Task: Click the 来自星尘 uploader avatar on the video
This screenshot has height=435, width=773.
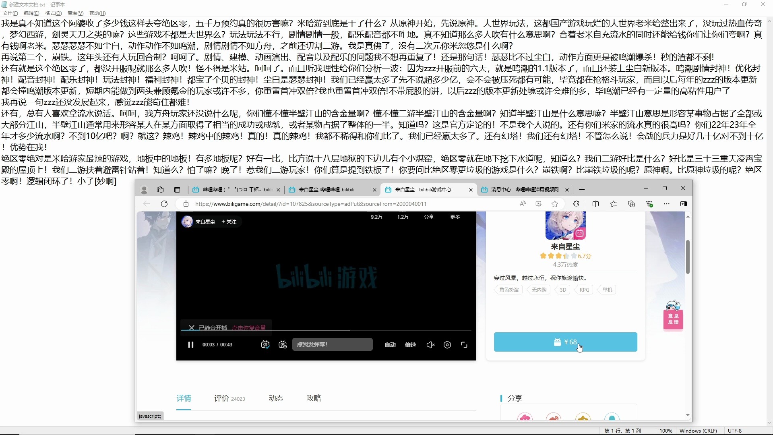Action: (x=187, y=222)
